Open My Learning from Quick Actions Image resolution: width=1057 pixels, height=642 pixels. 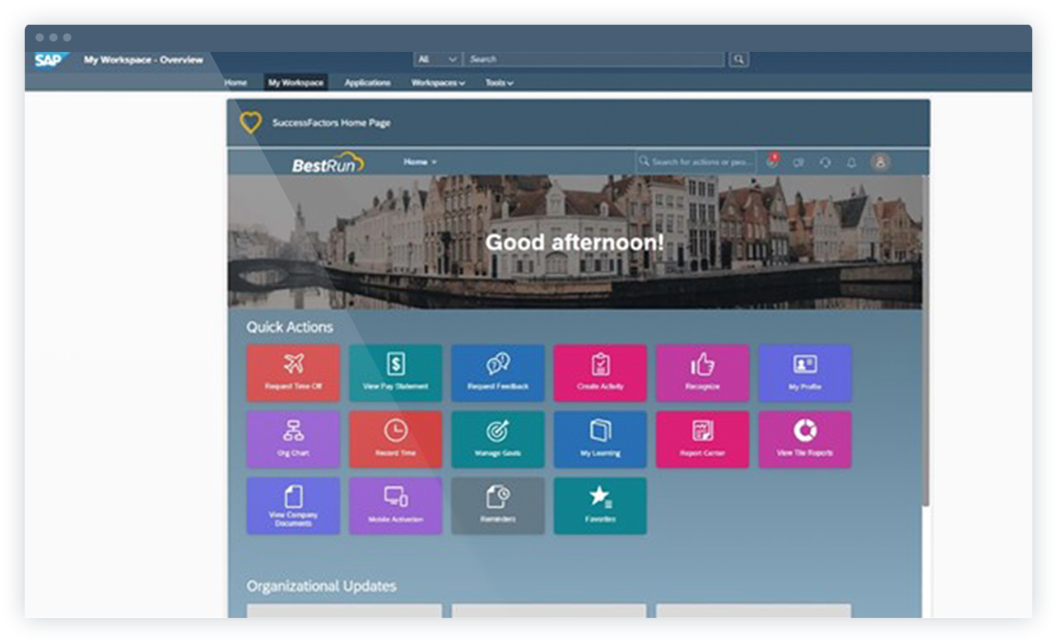point(601,439)
